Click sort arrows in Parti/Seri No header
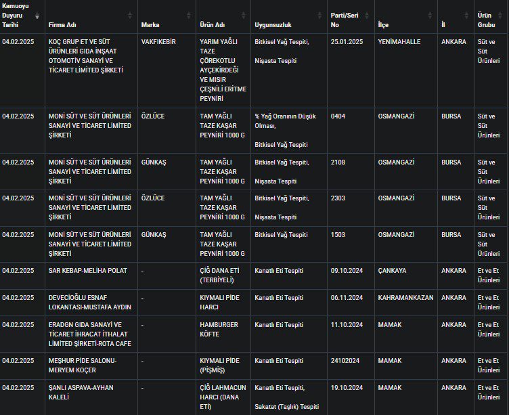 (x=366, y=16)
